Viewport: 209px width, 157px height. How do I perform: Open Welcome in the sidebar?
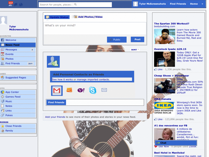click(18, 40)
